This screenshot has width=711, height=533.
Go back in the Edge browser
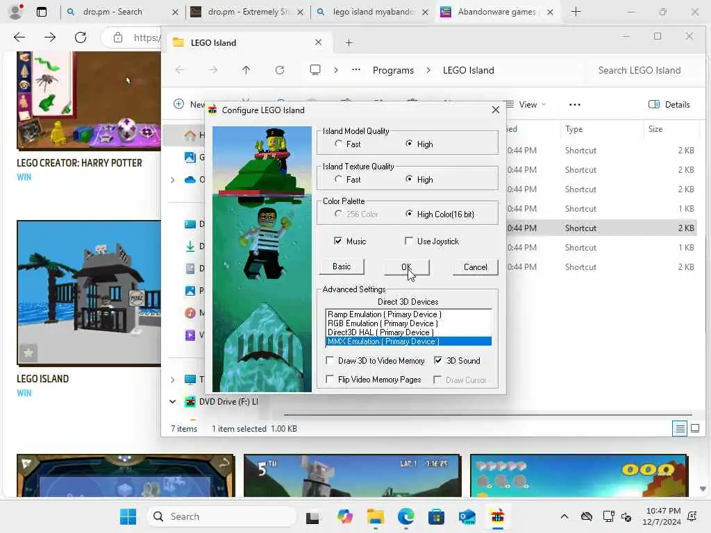pos(19,37)
